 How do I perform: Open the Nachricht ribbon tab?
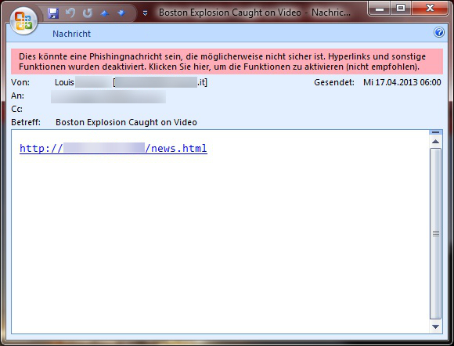[x=71, y=34]
